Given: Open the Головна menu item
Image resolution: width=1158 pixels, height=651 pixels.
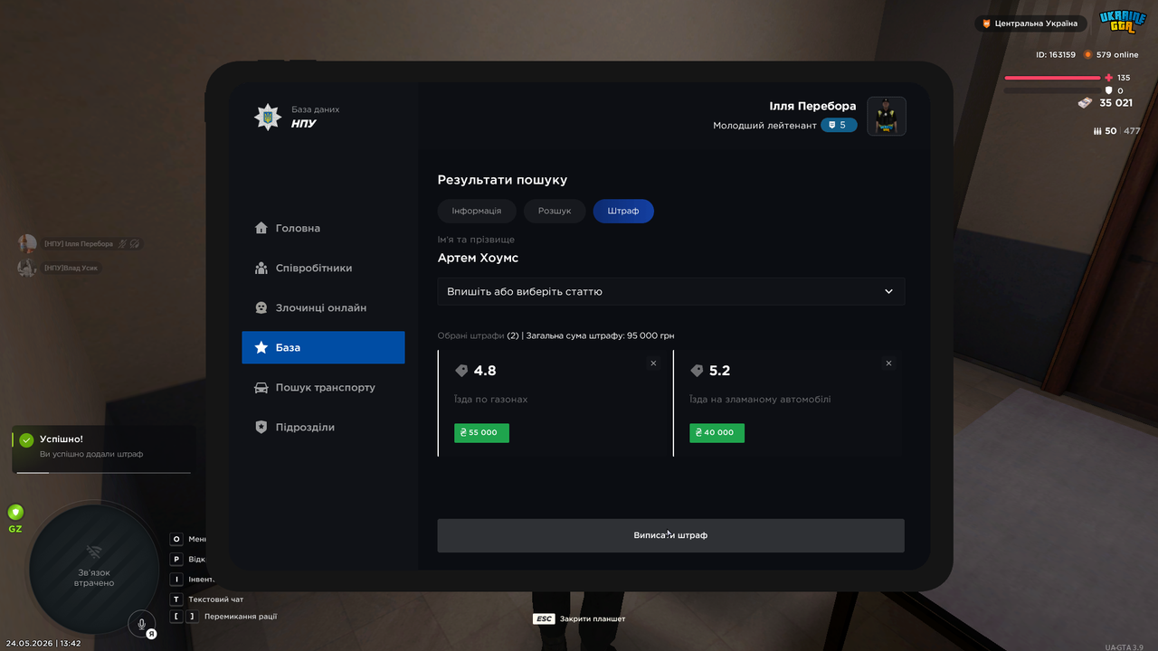Looking at the screenshot, I should click(x=323, y=228).
